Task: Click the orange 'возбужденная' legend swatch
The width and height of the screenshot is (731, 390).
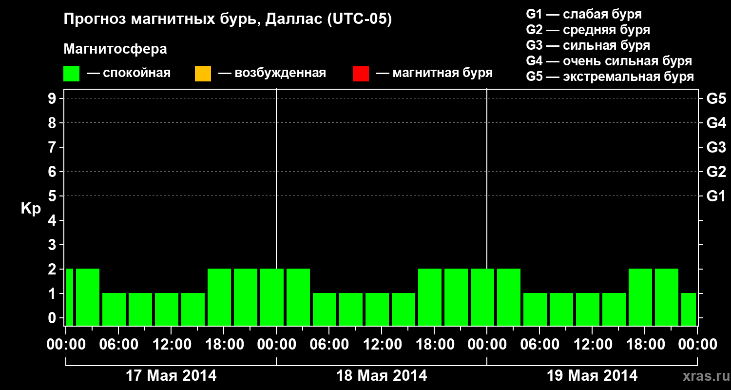Action: pos(203,74)
